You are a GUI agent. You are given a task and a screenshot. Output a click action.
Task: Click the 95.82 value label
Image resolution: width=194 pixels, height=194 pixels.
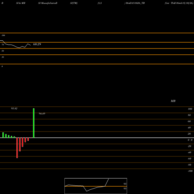tap(14, 109)
